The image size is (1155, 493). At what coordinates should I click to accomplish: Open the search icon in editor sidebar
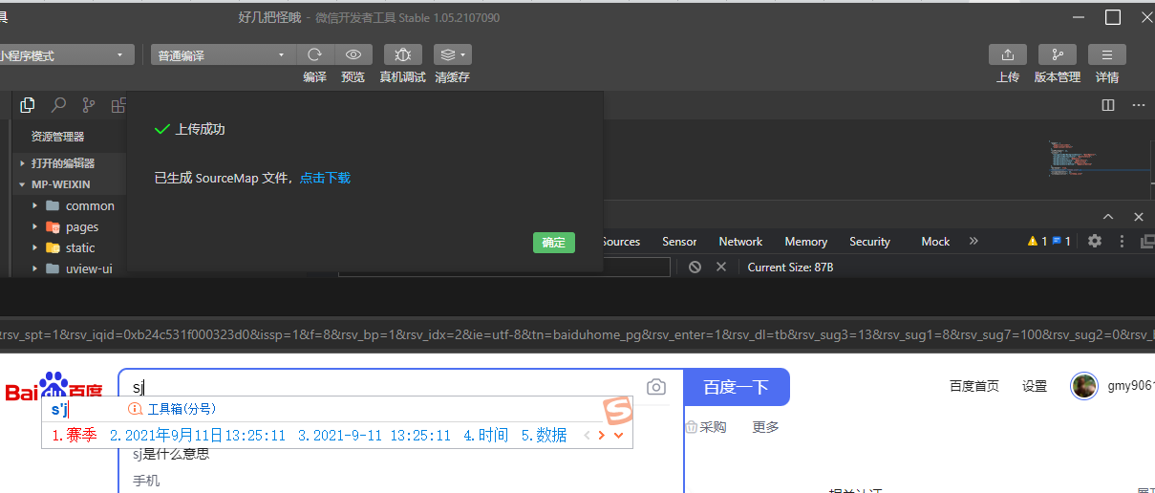[x=58, y=105]
